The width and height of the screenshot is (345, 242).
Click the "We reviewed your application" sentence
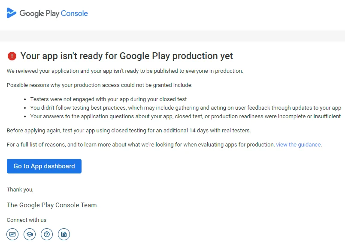(x=125, y=71)
